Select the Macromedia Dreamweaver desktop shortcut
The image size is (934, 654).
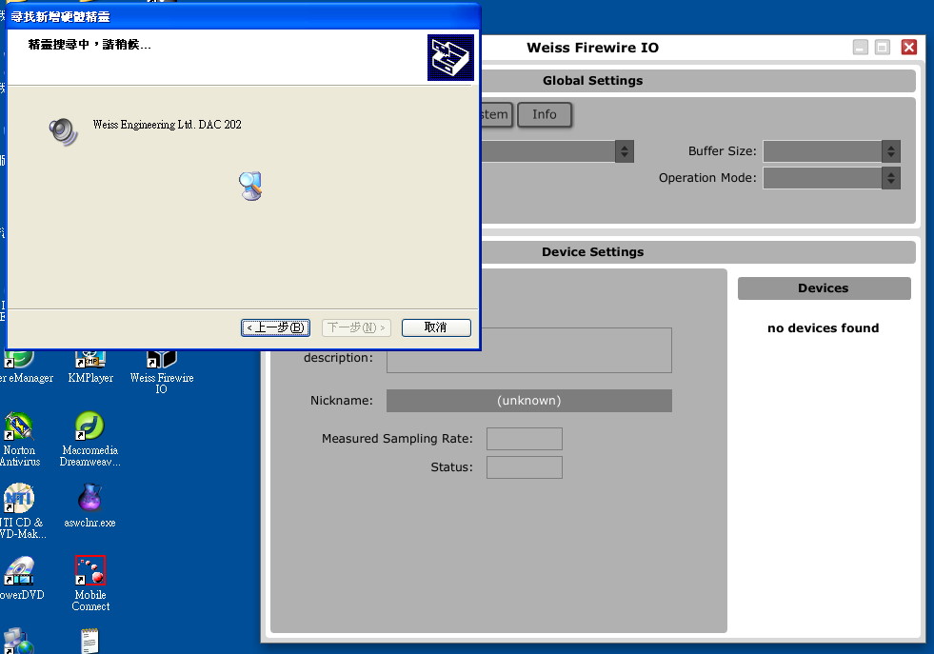(89, 440)
